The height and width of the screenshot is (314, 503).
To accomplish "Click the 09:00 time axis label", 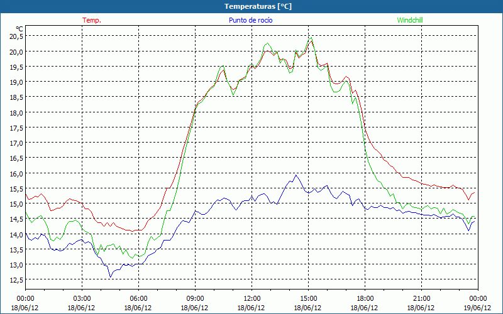I will [195, 299].
